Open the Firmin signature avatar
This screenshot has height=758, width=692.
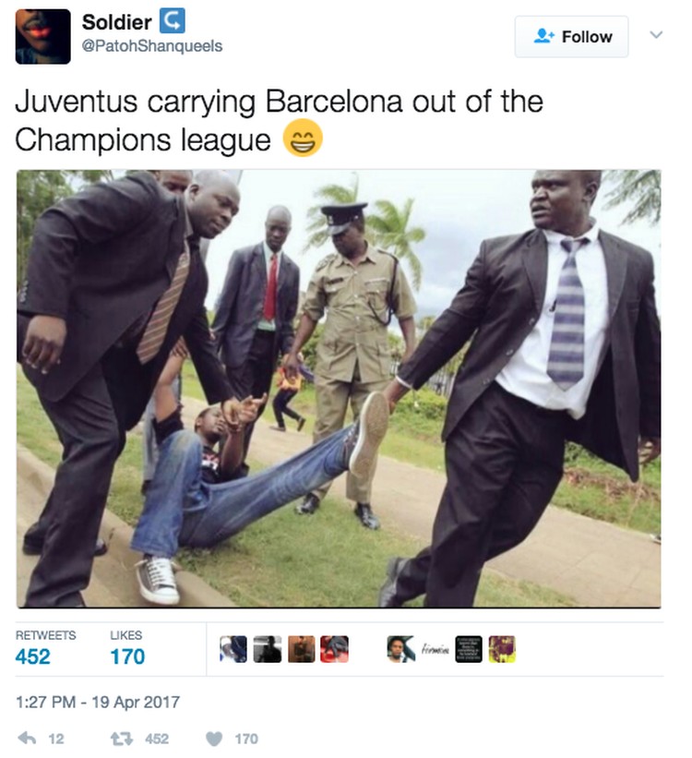tap(435, 649)
